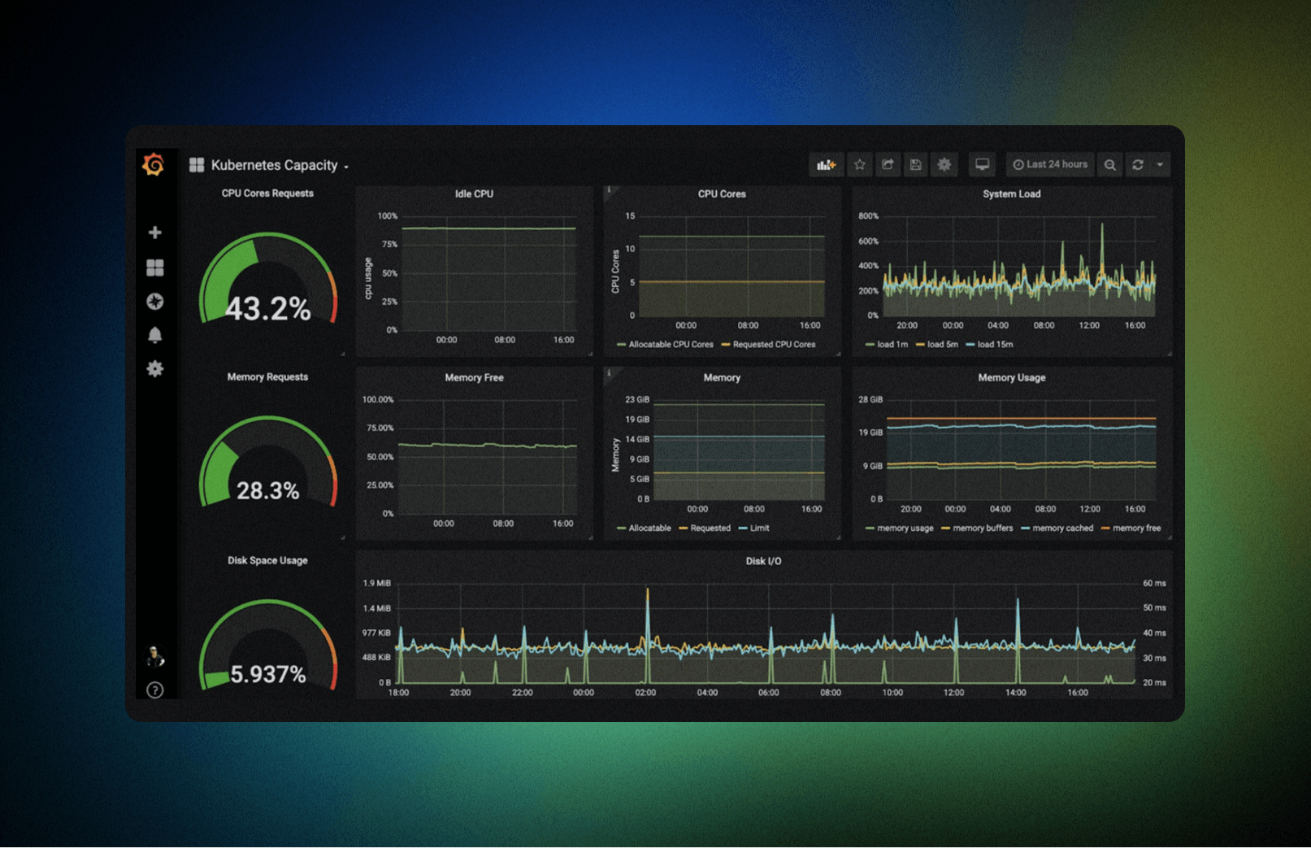Click the Idle CPU graph area

tap(488, 273)
